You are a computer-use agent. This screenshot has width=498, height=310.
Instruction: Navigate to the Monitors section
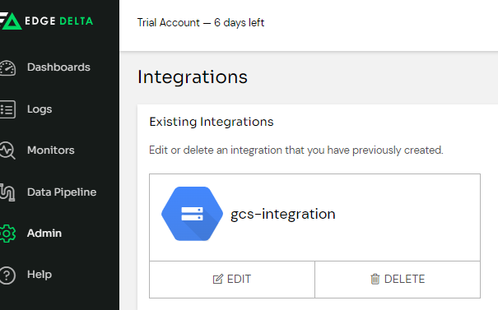tap(51, 150)
